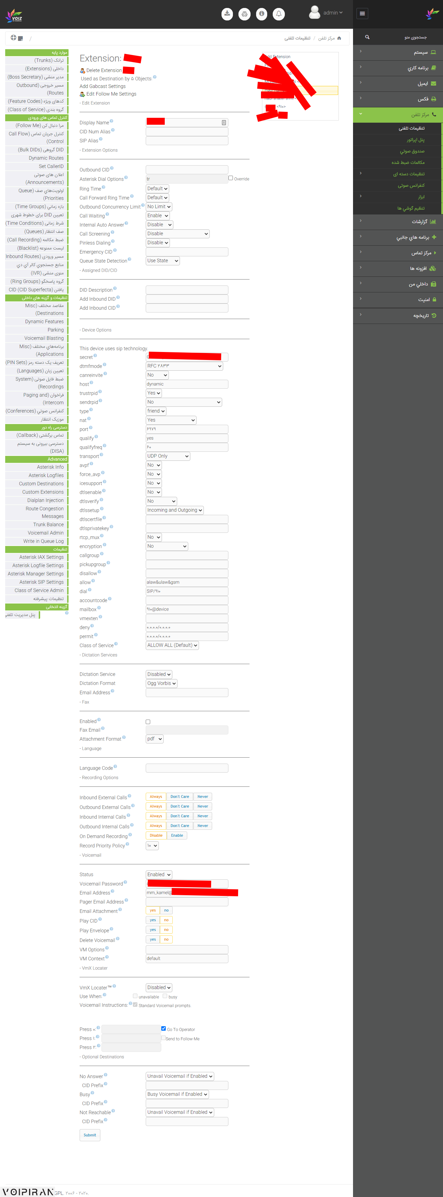Click the plus icon for برنامه هاي جانبي
This screenshot has height=1197, width=443.
click(434, 237)
